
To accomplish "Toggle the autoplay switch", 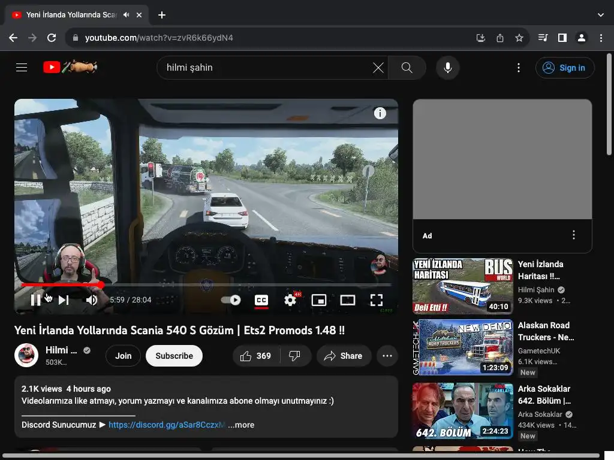I will pyautogui.click(x=231, y=300).
